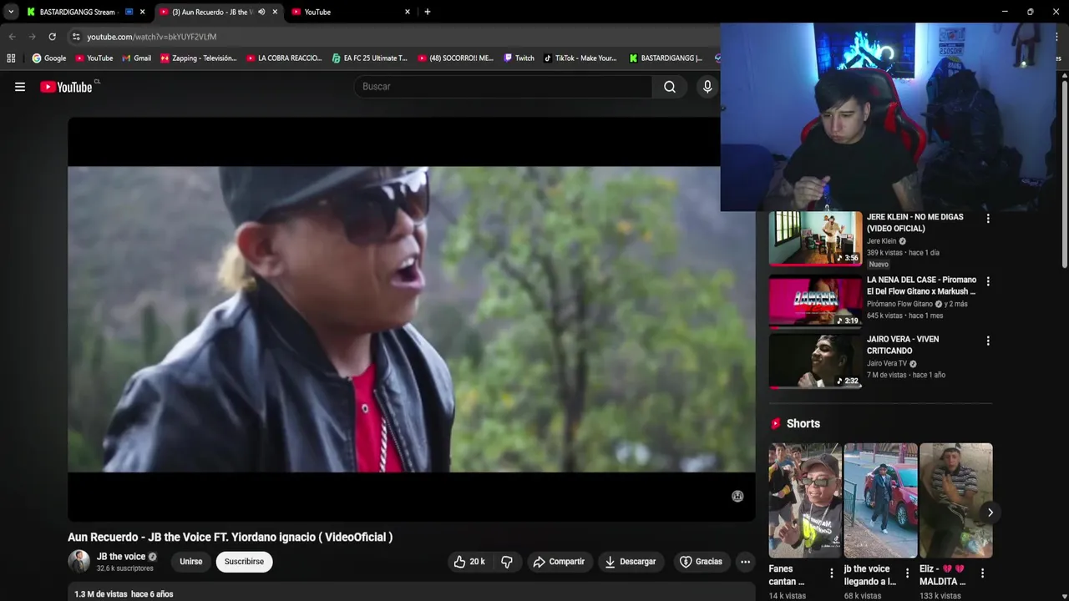Image resolution: width=1069 pixels, height=601 pixels.
Task: Download the video via Descargar
Action: [x=631, y=562]
